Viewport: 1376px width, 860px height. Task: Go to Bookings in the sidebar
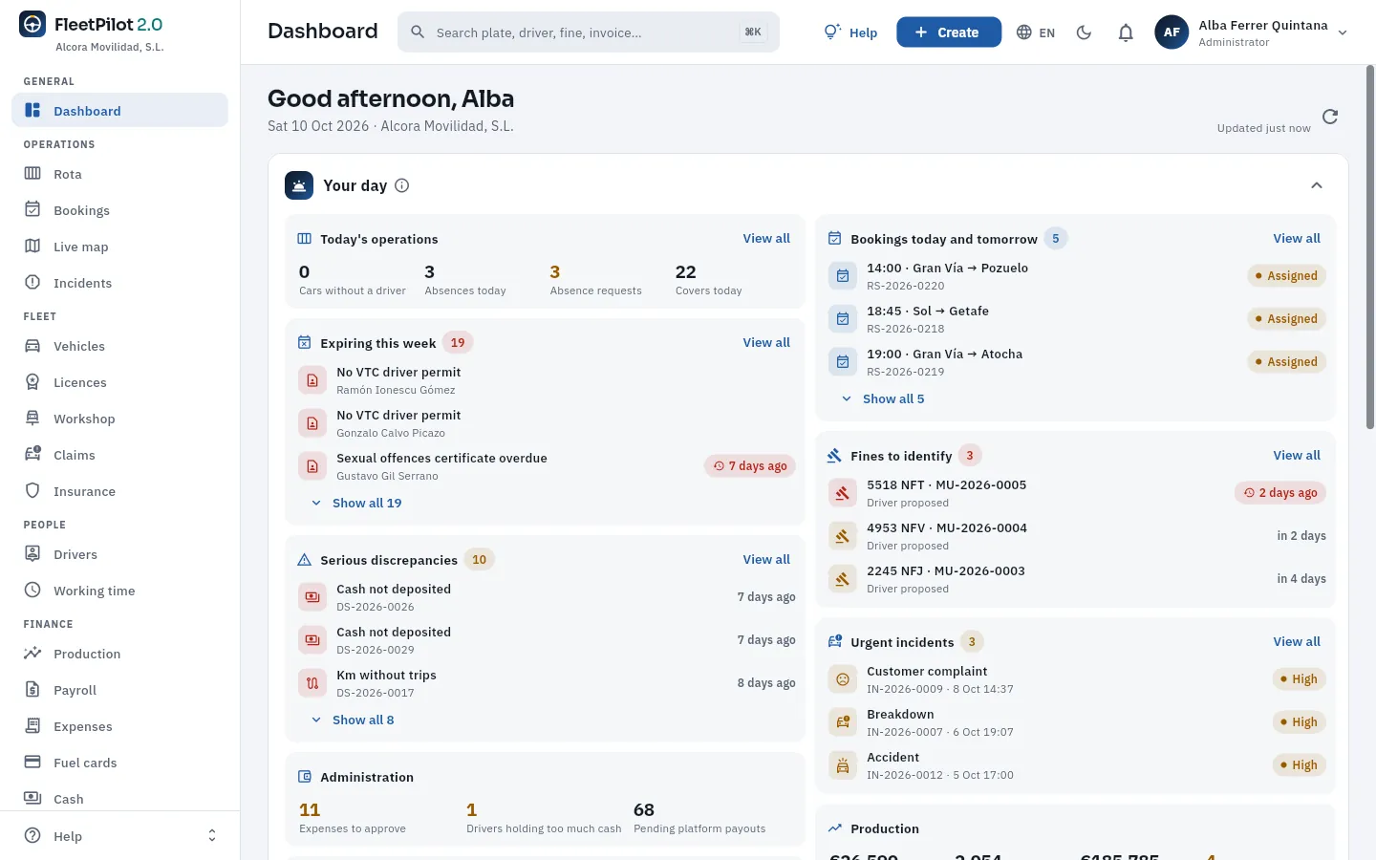coord(119,210)
